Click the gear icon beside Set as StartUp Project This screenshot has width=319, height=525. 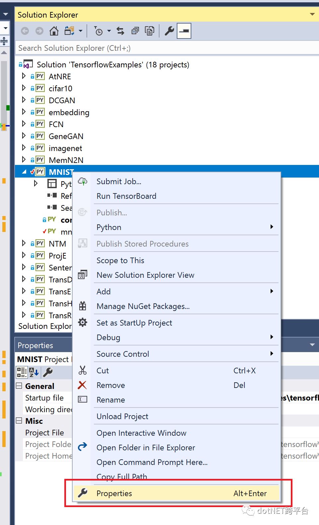(x=83, y=322)
